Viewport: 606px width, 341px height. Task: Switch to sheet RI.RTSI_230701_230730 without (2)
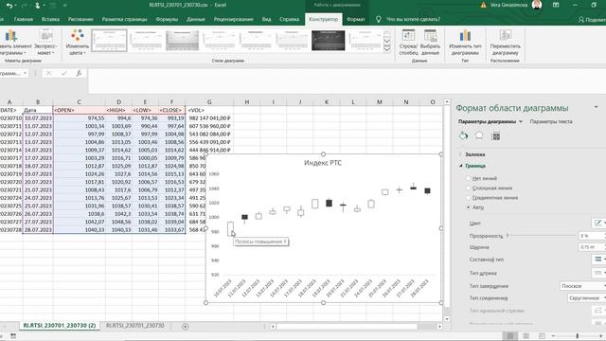pyautogui.click(x=134, y=326)
